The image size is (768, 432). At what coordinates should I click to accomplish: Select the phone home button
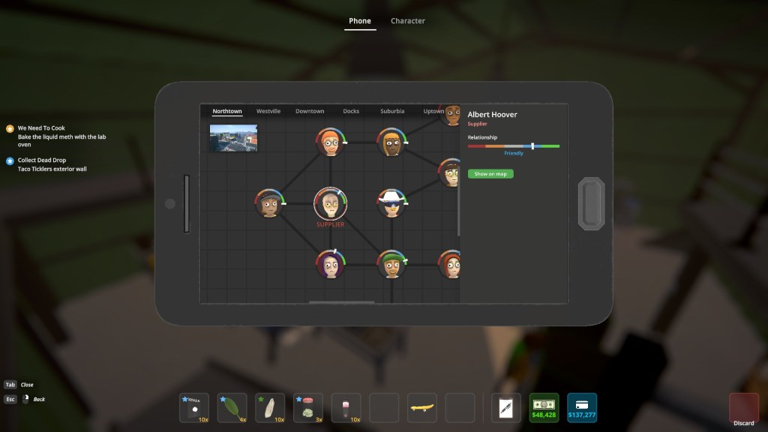pyautogui.click(x=590, y=202)
